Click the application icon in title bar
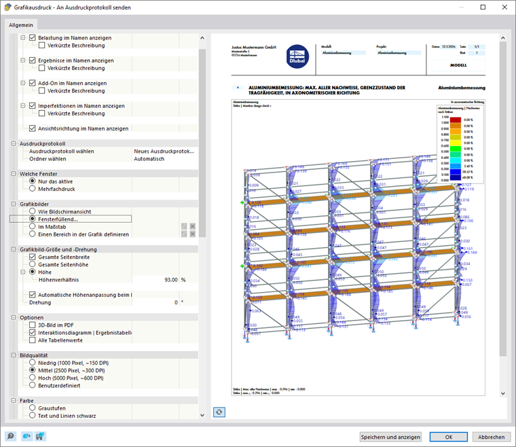This screenshot has height=447, width=516. click(x=7, y=7)
